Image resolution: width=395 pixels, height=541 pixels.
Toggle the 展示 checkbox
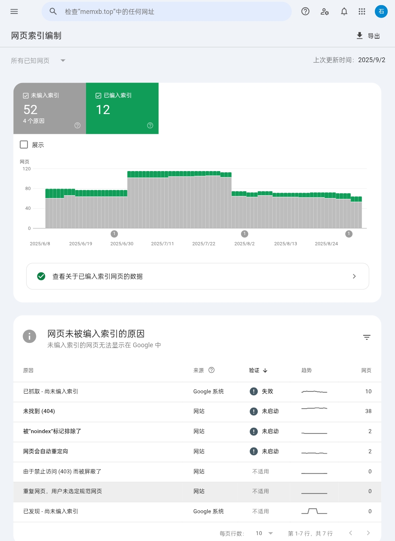(x=24, y=145)
